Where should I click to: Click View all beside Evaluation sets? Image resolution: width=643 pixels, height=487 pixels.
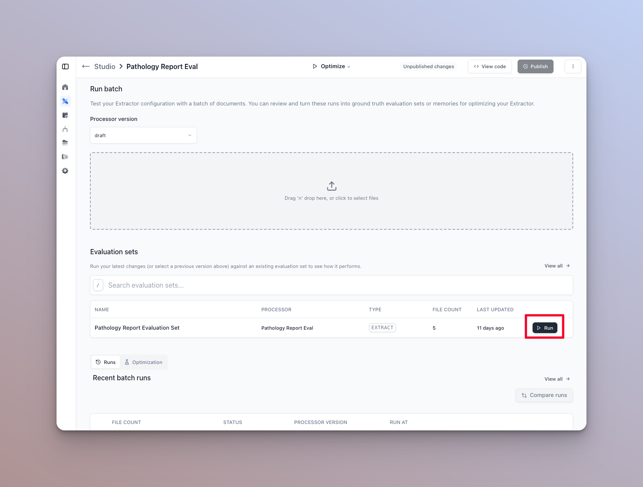pos(557,266)
